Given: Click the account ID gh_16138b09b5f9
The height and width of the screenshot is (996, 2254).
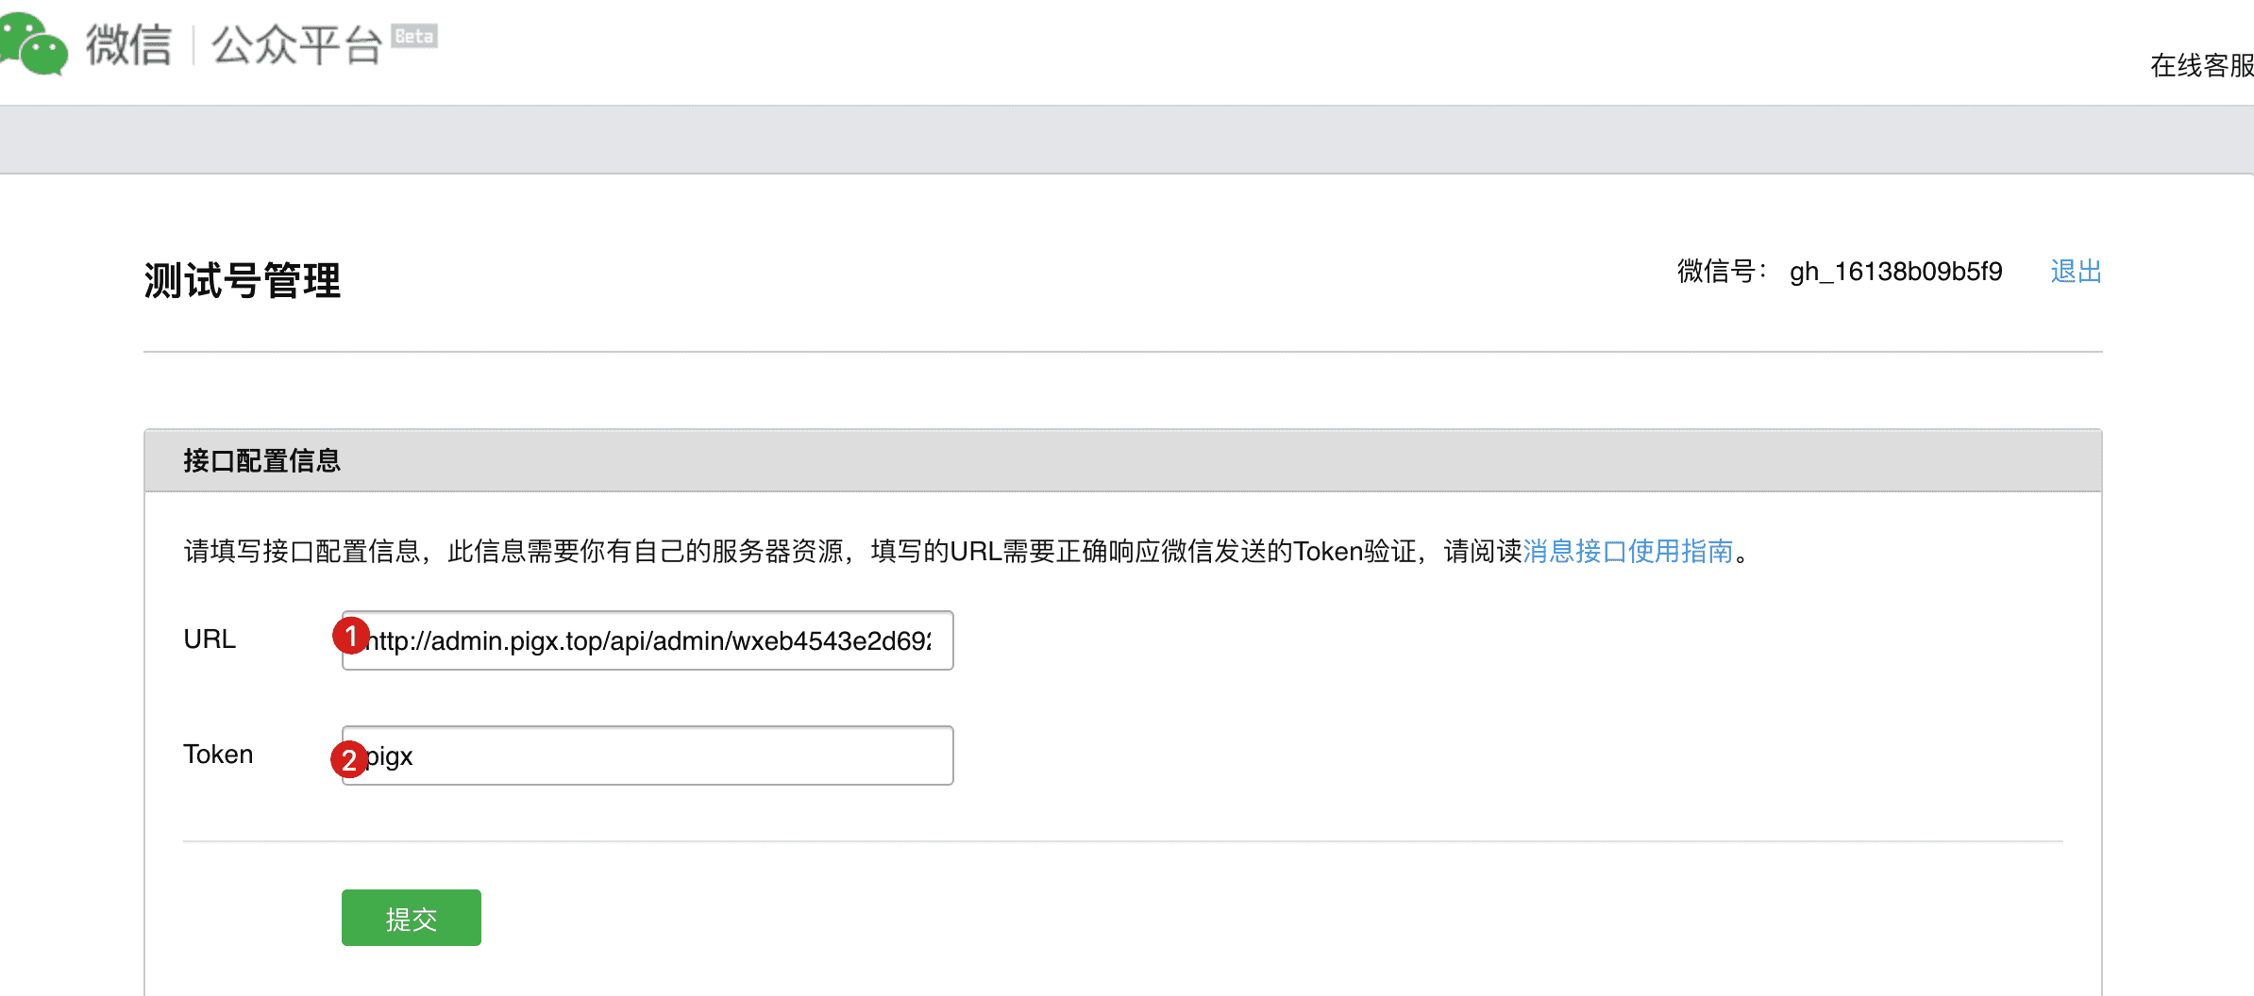Looking at the screenshot, I should coord(1895,272).
